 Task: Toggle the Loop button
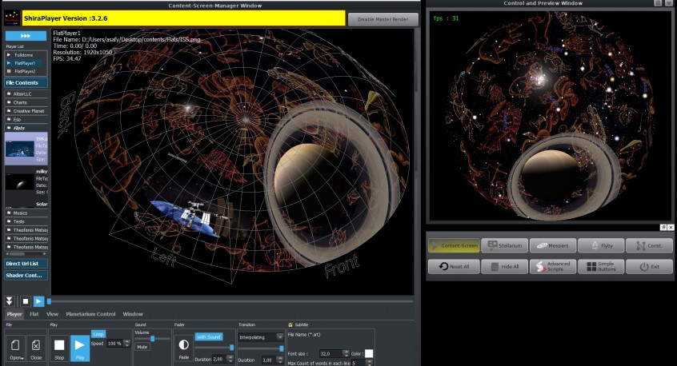pos(98,334)
